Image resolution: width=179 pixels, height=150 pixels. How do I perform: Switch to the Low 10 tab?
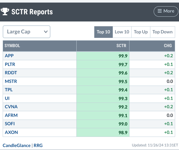(122, 32)
